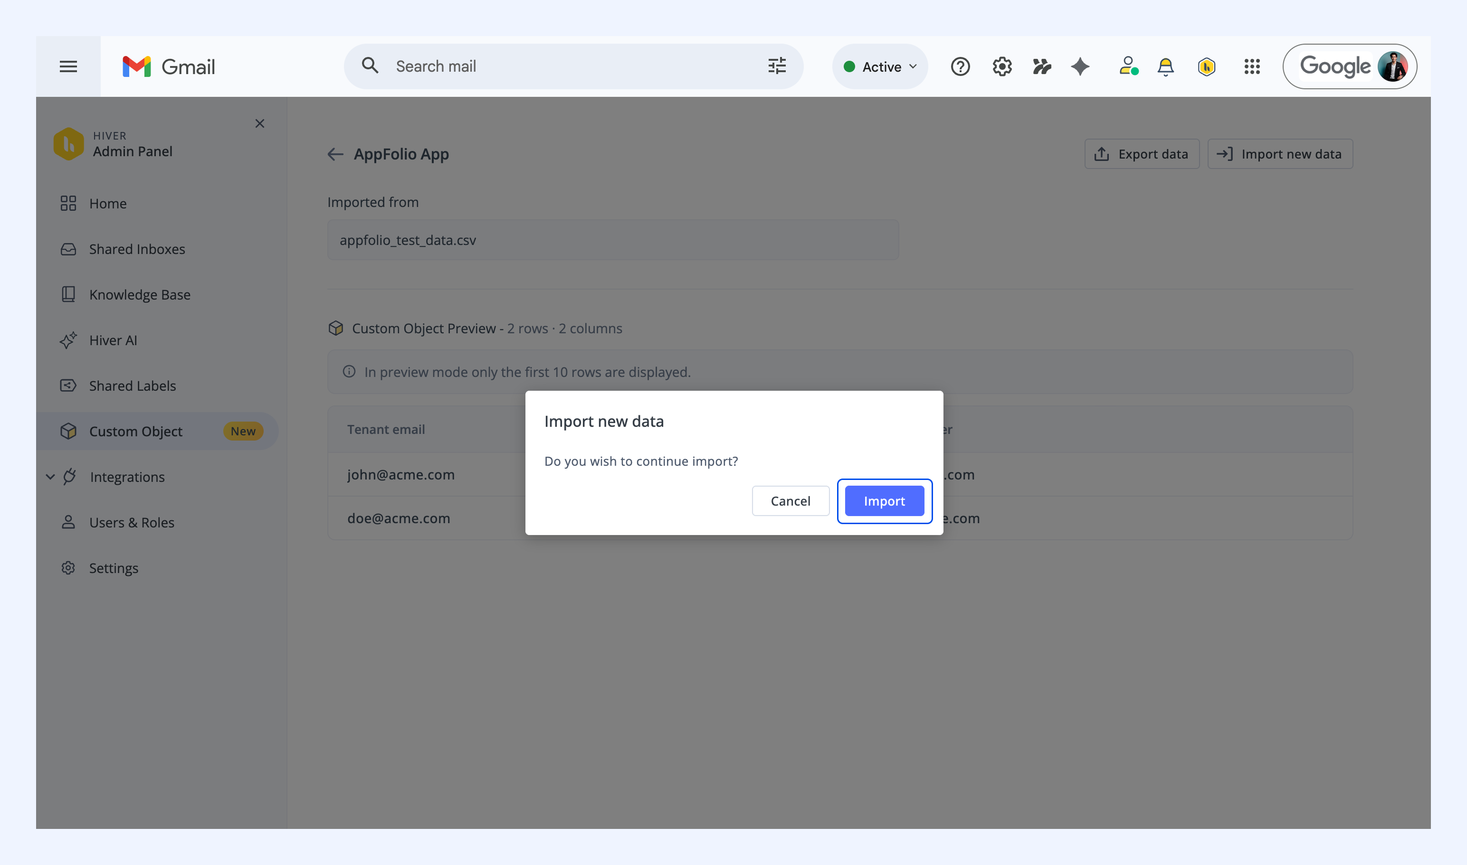Expand the Active status dropdown
Image resolution: width=1467 pixels, height=865 pixels.
tap(880, 66)
